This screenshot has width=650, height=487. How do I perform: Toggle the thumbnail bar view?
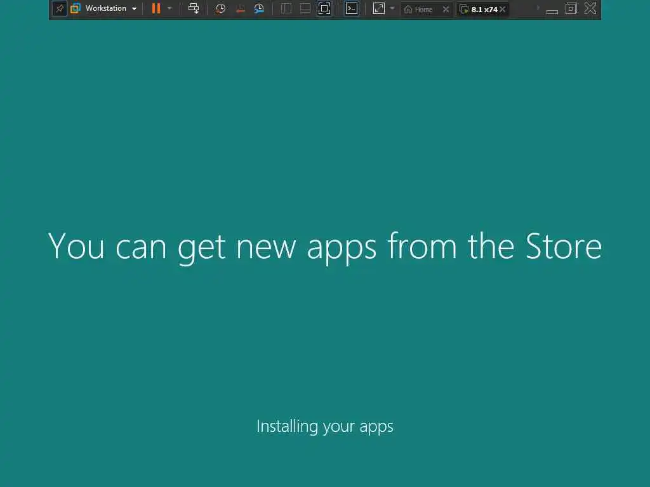point(305,9)
